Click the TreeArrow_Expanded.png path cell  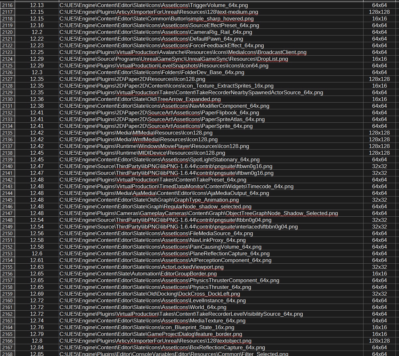pos(140,99)
